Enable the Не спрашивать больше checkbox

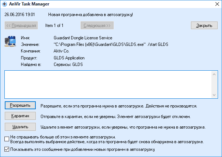7,139
